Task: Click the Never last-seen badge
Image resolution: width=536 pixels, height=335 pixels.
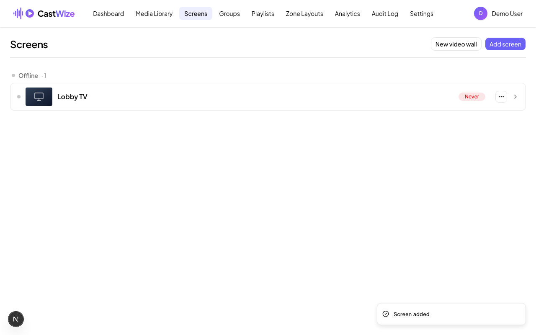Action: (x=472, y=97)
